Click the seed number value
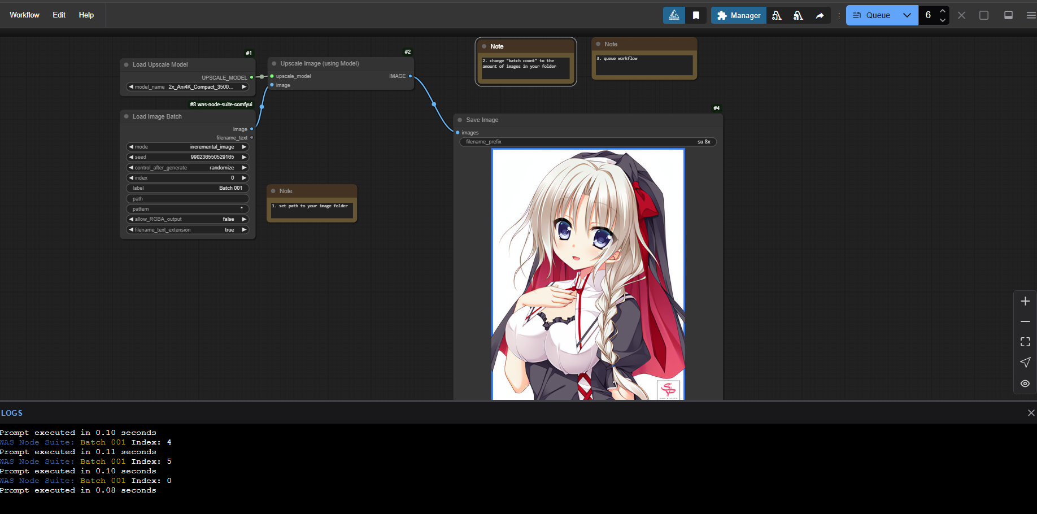Viewport: 1037px width, 514px height. point(212,157)
